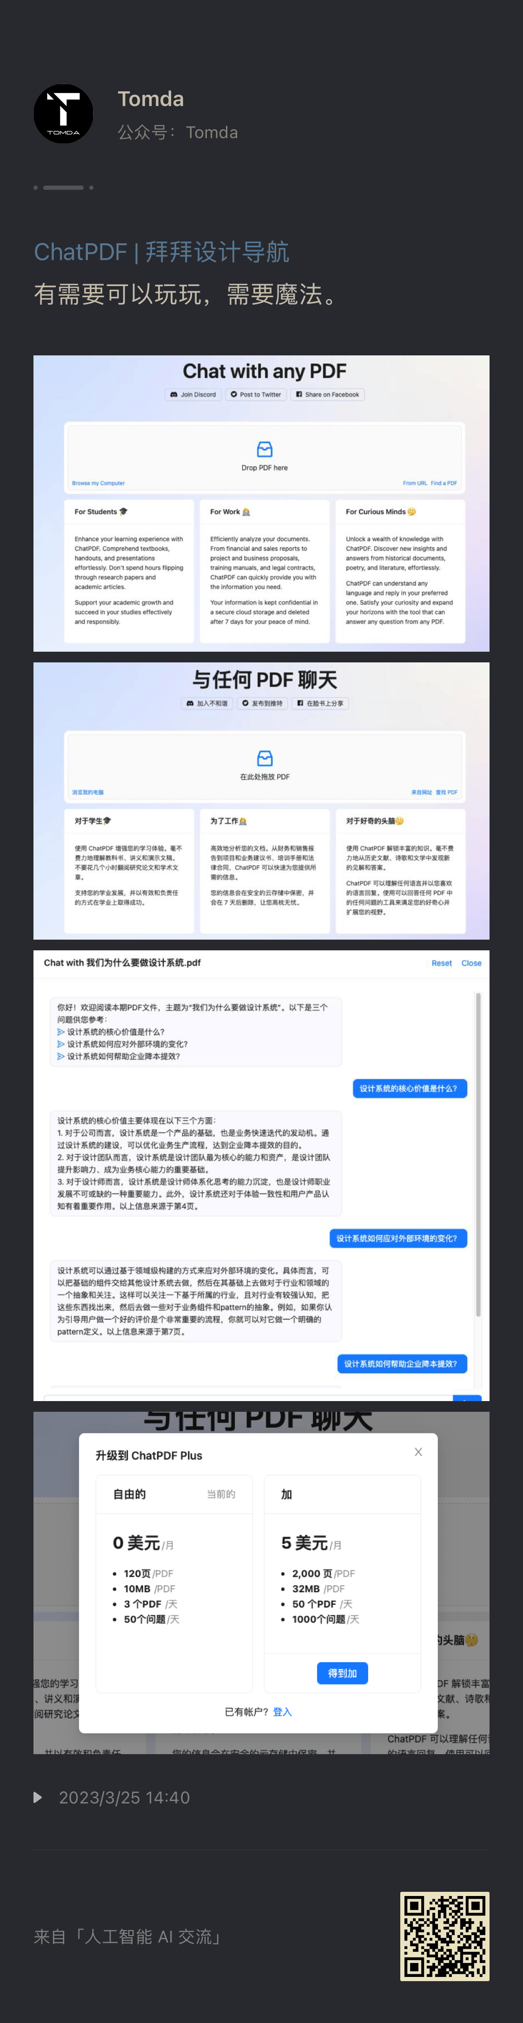Click the Join Discord button
The width and height of the screenshot is (523, 2023).
193,394
